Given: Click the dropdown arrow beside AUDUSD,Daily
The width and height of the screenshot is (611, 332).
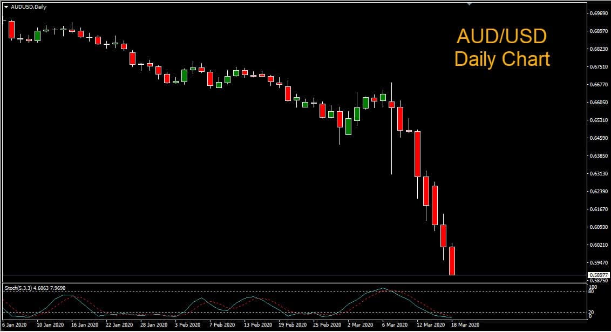Looking at the screenshot, I should (6, 6).
